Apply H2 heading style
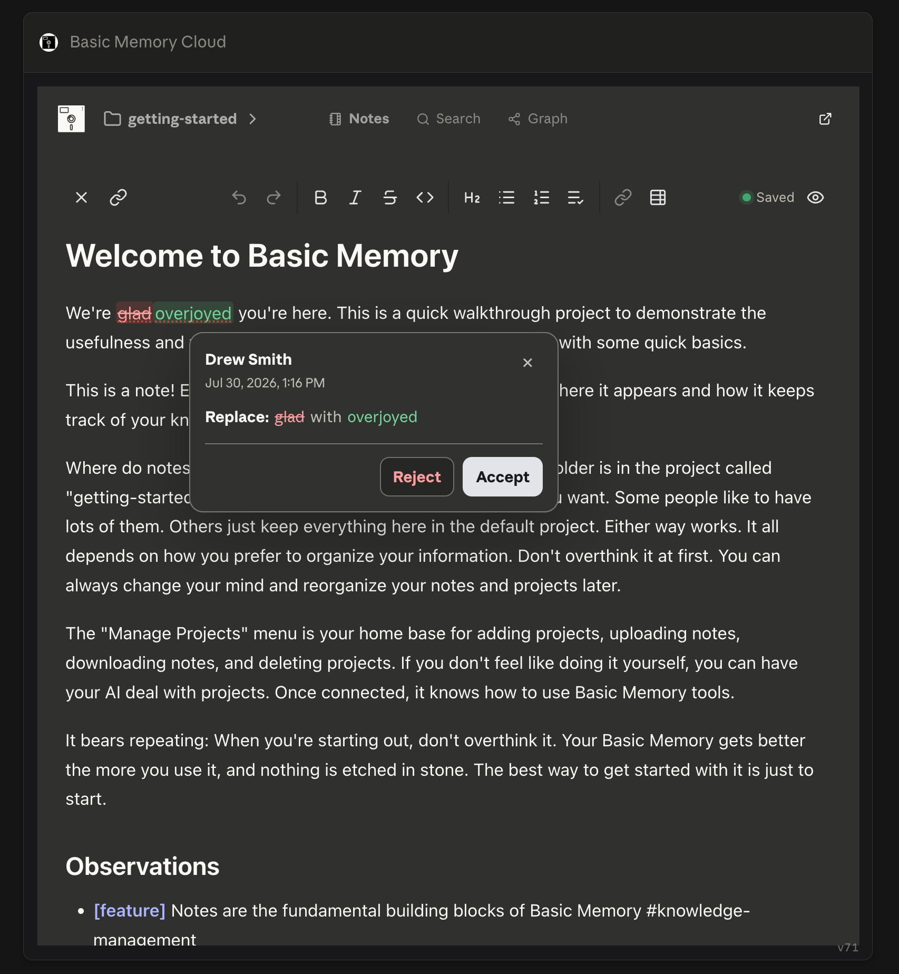Image resolution: width=899 pixels, height=974 pixels. [472, 198]
